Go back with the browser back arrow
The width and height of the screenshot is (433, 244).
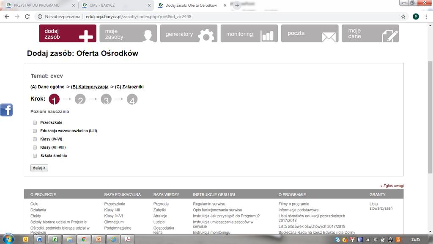tap(7, 17)
